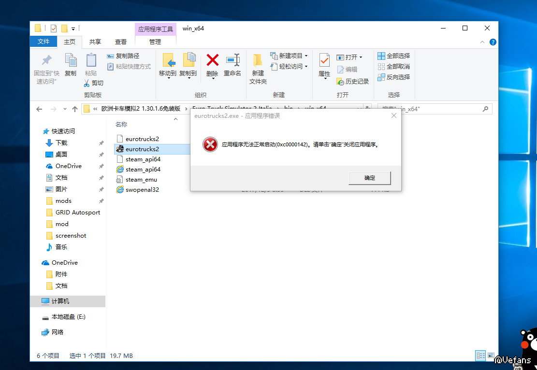This screenshot has height=370, width=537.
Task: Click the up-one-level arrow
Action: click(74, 109)
